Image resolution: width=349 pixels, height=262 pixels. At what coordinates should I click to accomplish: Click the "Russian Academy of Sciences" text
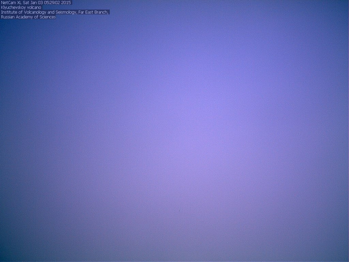[28, 17]
